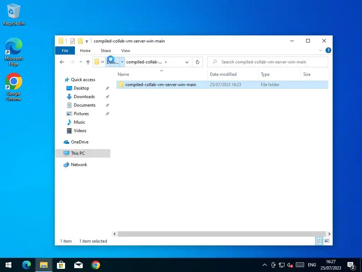This screenshot has height=272, width=362.
Task: Select OneDrive in navigation pane
Action: tap(80, 142)
